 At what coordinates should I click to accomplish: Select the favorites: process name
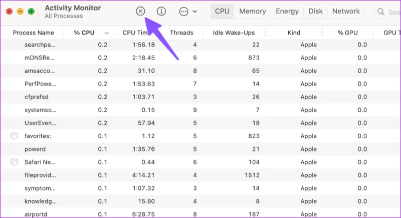click(x=38, y=136)
